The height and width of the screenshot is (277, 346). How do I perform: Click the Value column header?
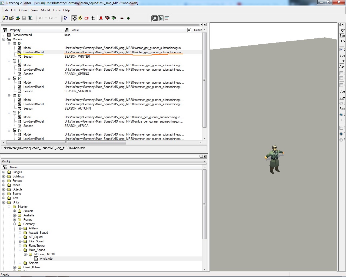click(x=75, y=30)
